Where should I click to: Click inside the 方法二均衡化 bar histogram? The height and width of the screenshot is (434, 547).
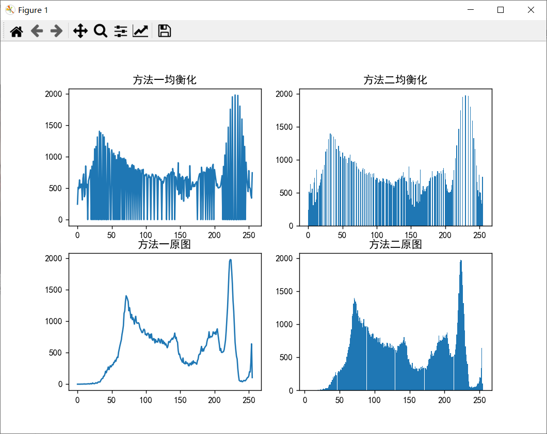click(x=396, y=157)
